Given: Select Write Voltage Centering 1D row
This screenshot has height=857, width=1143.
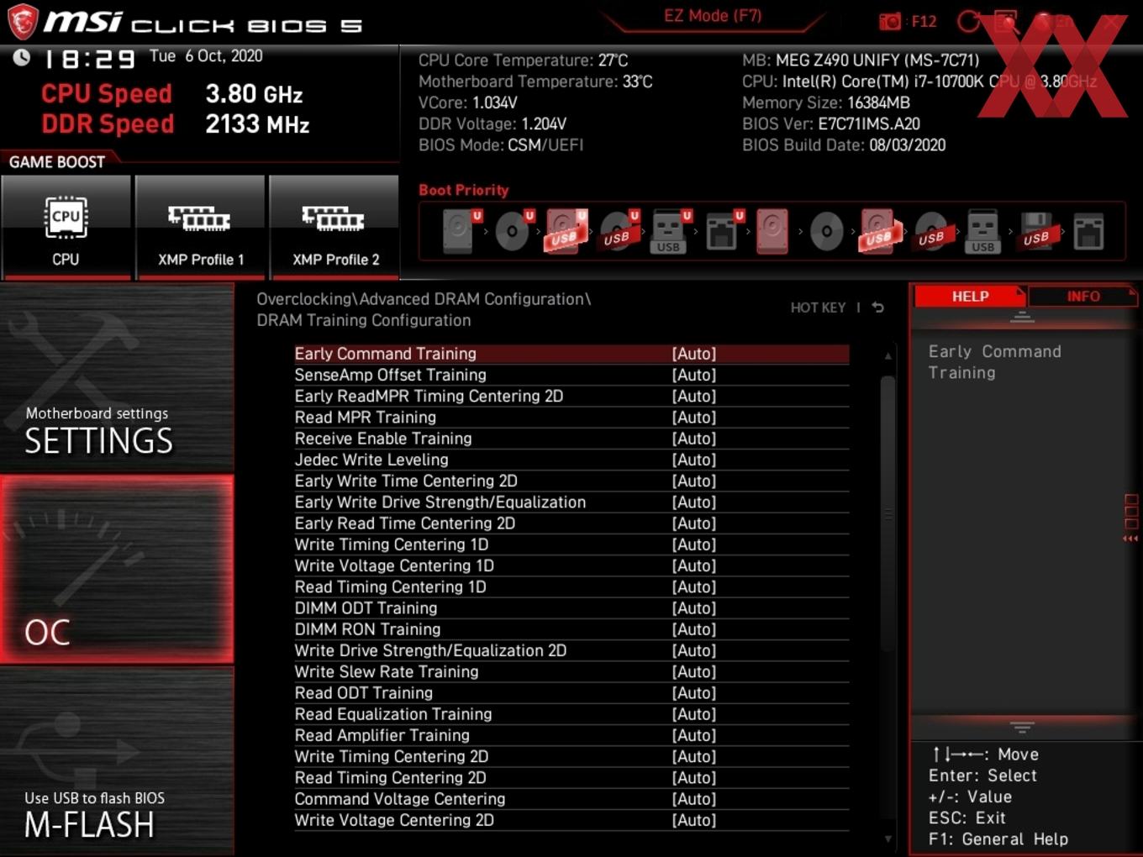Looking at the screenshot, I should click(571, 566).
